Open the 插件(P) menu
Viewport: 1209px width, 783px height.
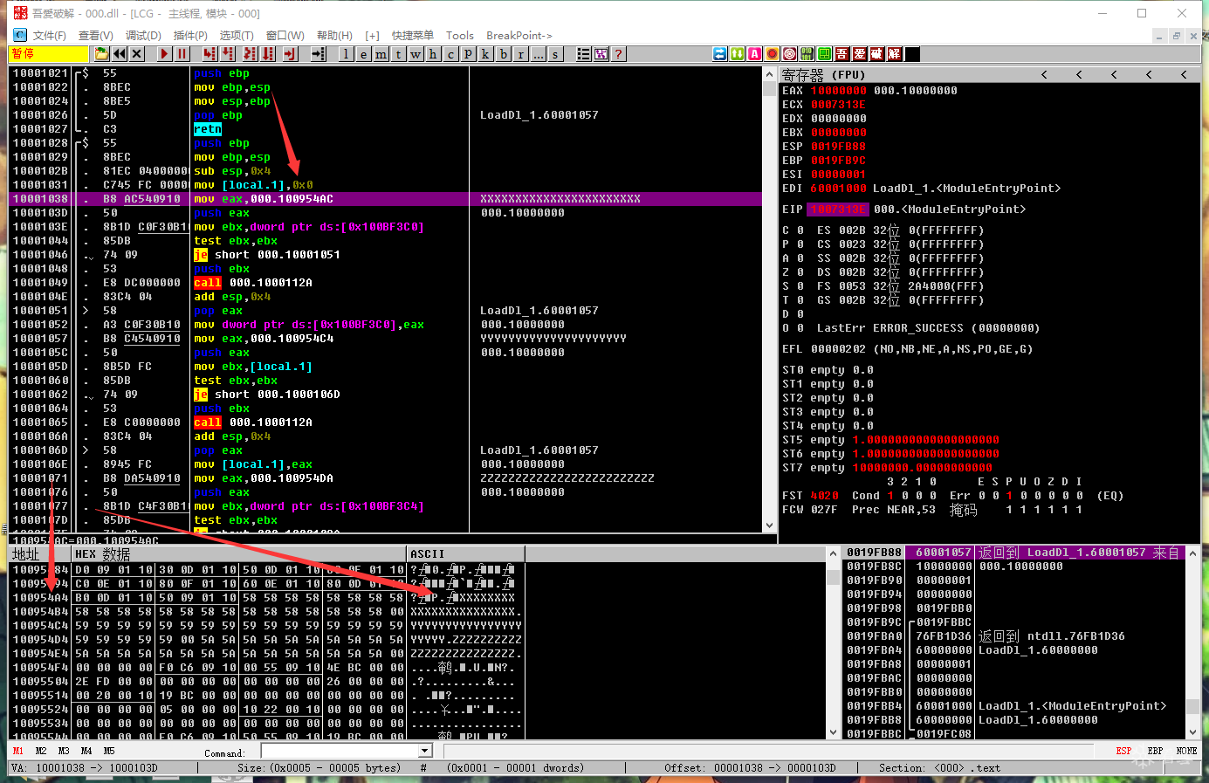tap(190, 36)
